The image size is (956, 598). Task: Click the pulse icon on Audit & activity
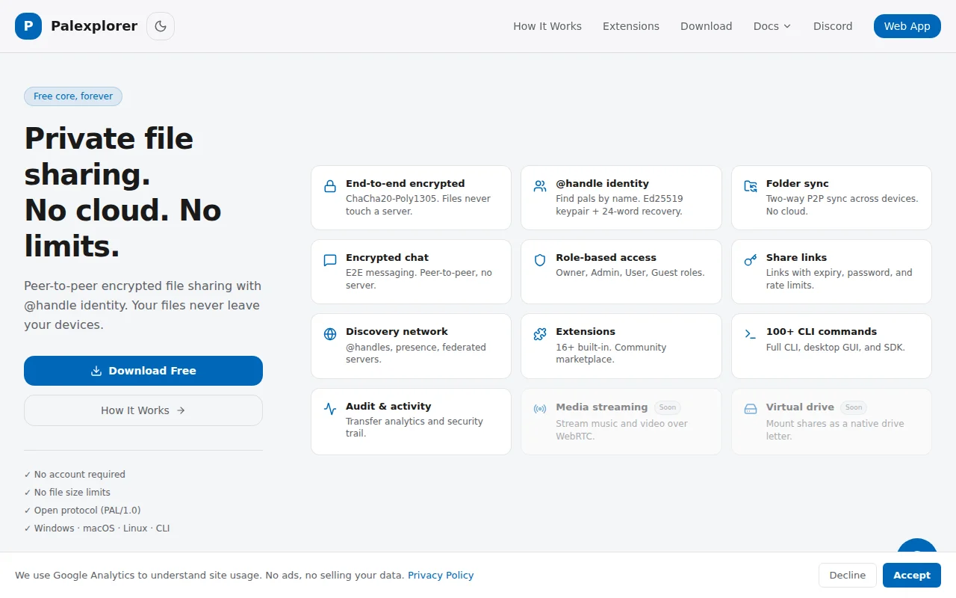[x=330, y=409]
